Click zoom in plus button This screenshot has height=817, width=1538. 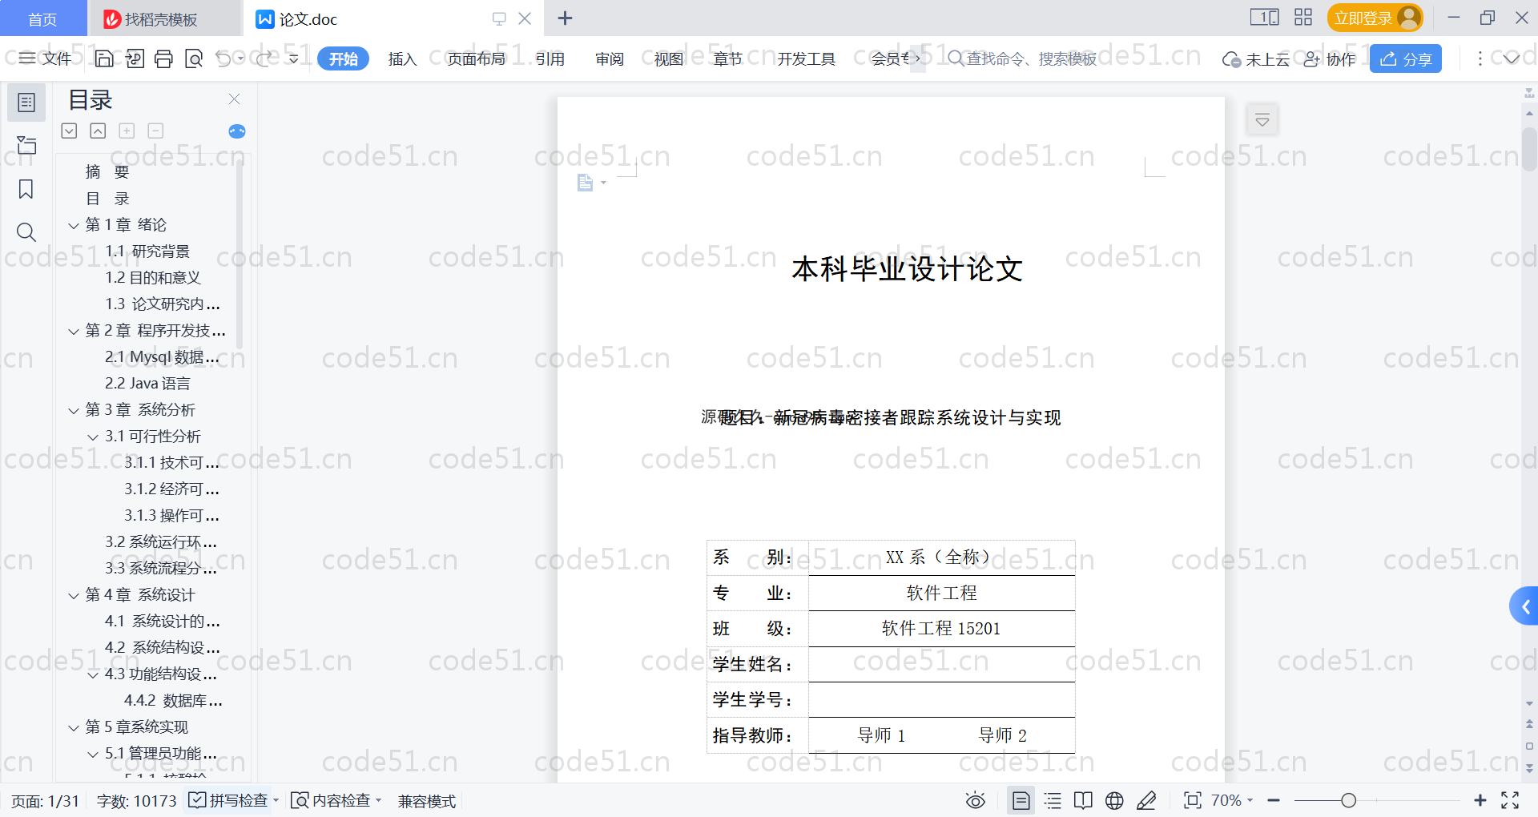(1480, 800)
